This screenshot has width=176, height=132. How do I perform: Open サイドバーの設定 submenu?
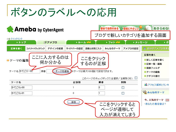(x=74, y=49)
